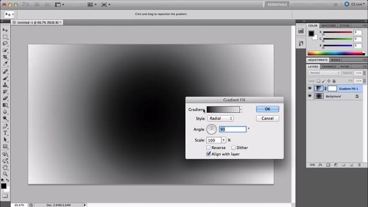Open the CS Live menu
Viewport: 368px width, 207px height.
[355, 4]
